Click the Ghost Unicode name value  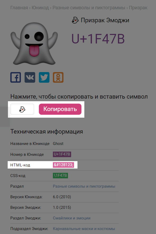tap(58, 144)
